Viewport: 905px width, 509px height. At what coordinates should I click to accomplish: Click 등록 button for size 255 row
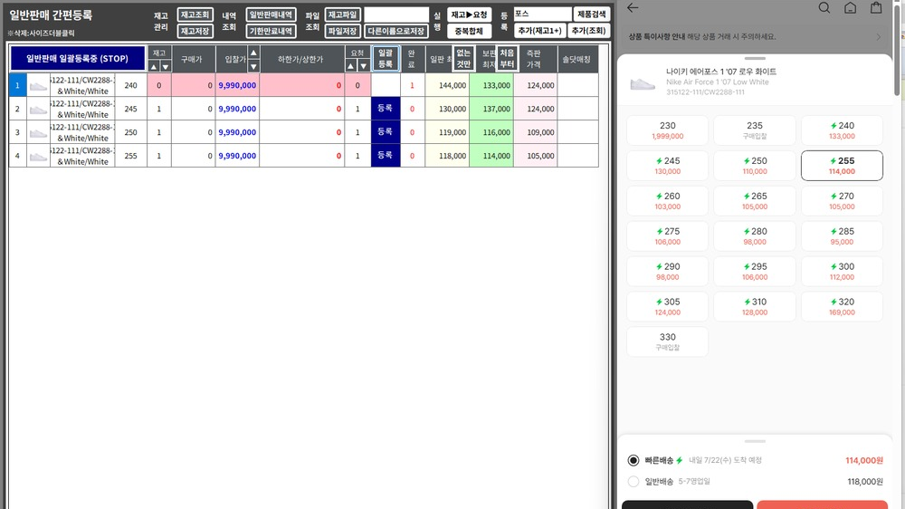(x=386, y=156)
